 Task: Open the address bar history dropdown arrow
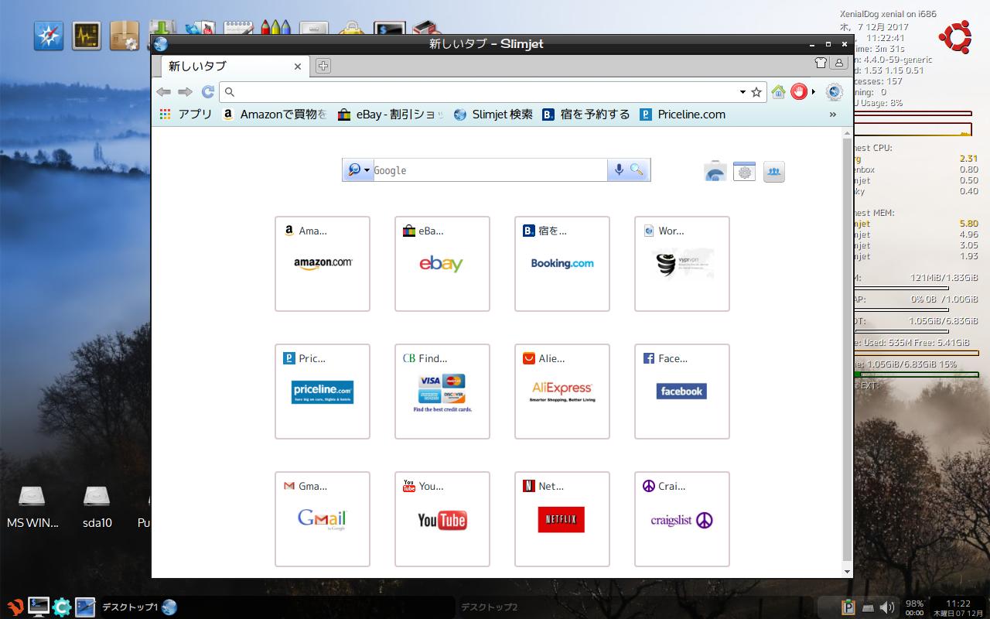(743, 91)
